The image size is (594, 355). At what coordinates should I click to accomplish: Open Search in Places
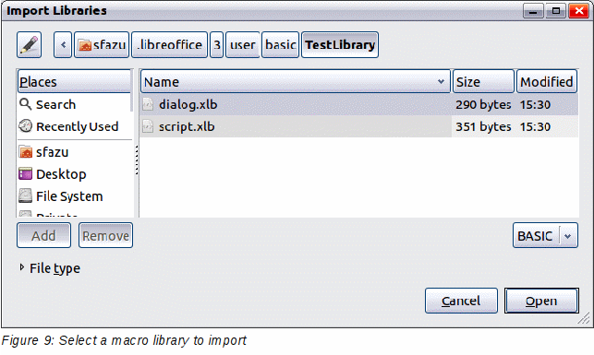(x=55, y=104)
